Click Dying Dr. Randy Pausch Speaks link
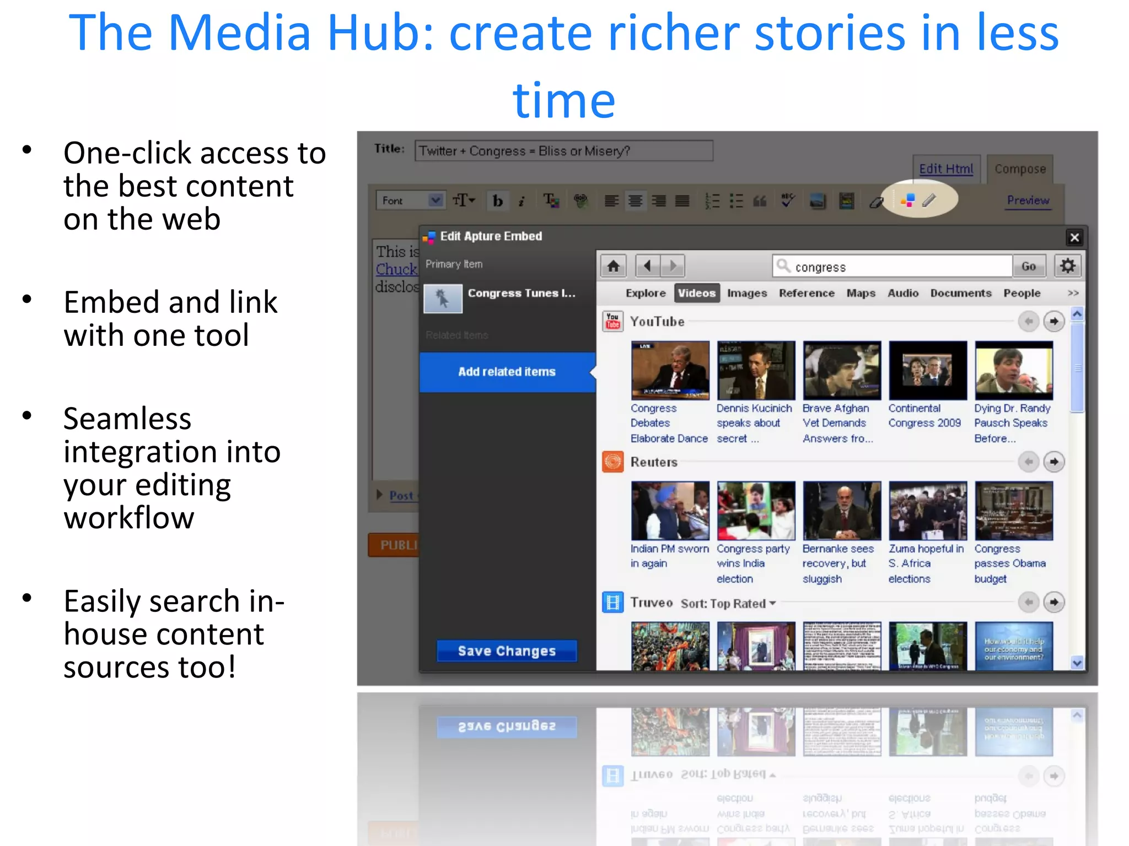This screenshot has width=1129, height=846. (1013, 423)
